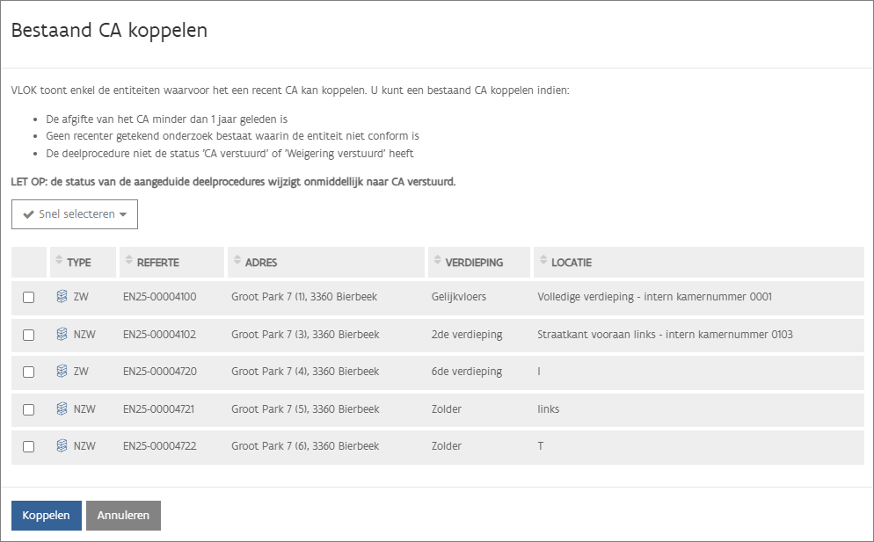Click the Volledige verdieping location cell
874x542 pixels.
click(x=654, y=297)
